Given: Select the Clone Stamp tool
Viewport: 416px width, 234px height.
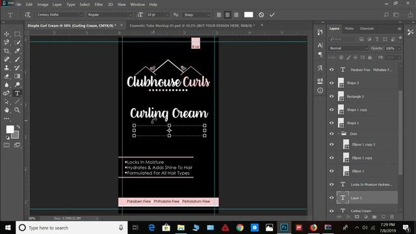Looking at the screenshot, I should point(6,68).
